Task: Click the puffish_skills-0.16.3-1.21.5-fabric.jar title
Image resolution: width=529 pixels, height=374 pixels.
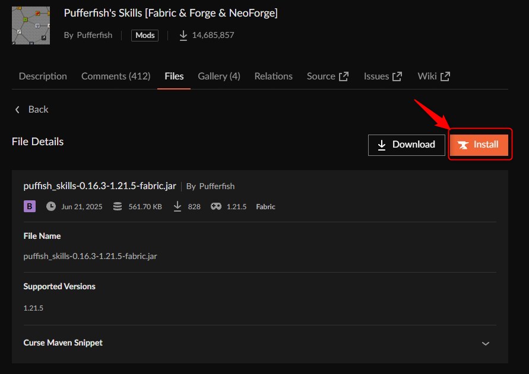Action: point(100,186)
